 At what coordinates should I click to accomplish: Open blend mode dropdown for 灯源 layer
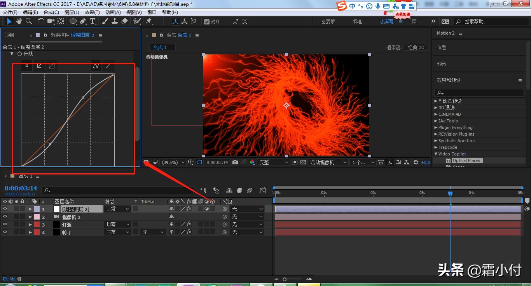(x=118, y=225)
